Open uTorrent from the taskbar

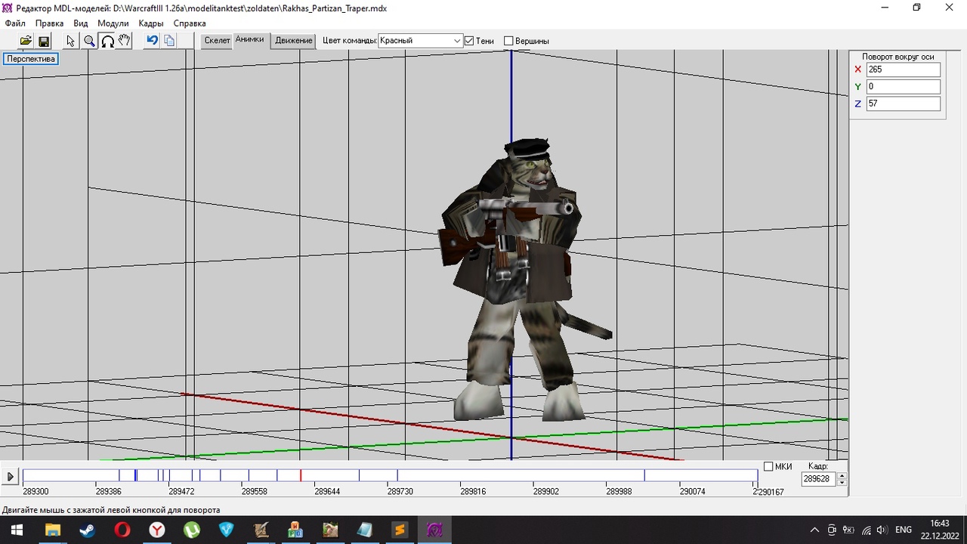191,530
